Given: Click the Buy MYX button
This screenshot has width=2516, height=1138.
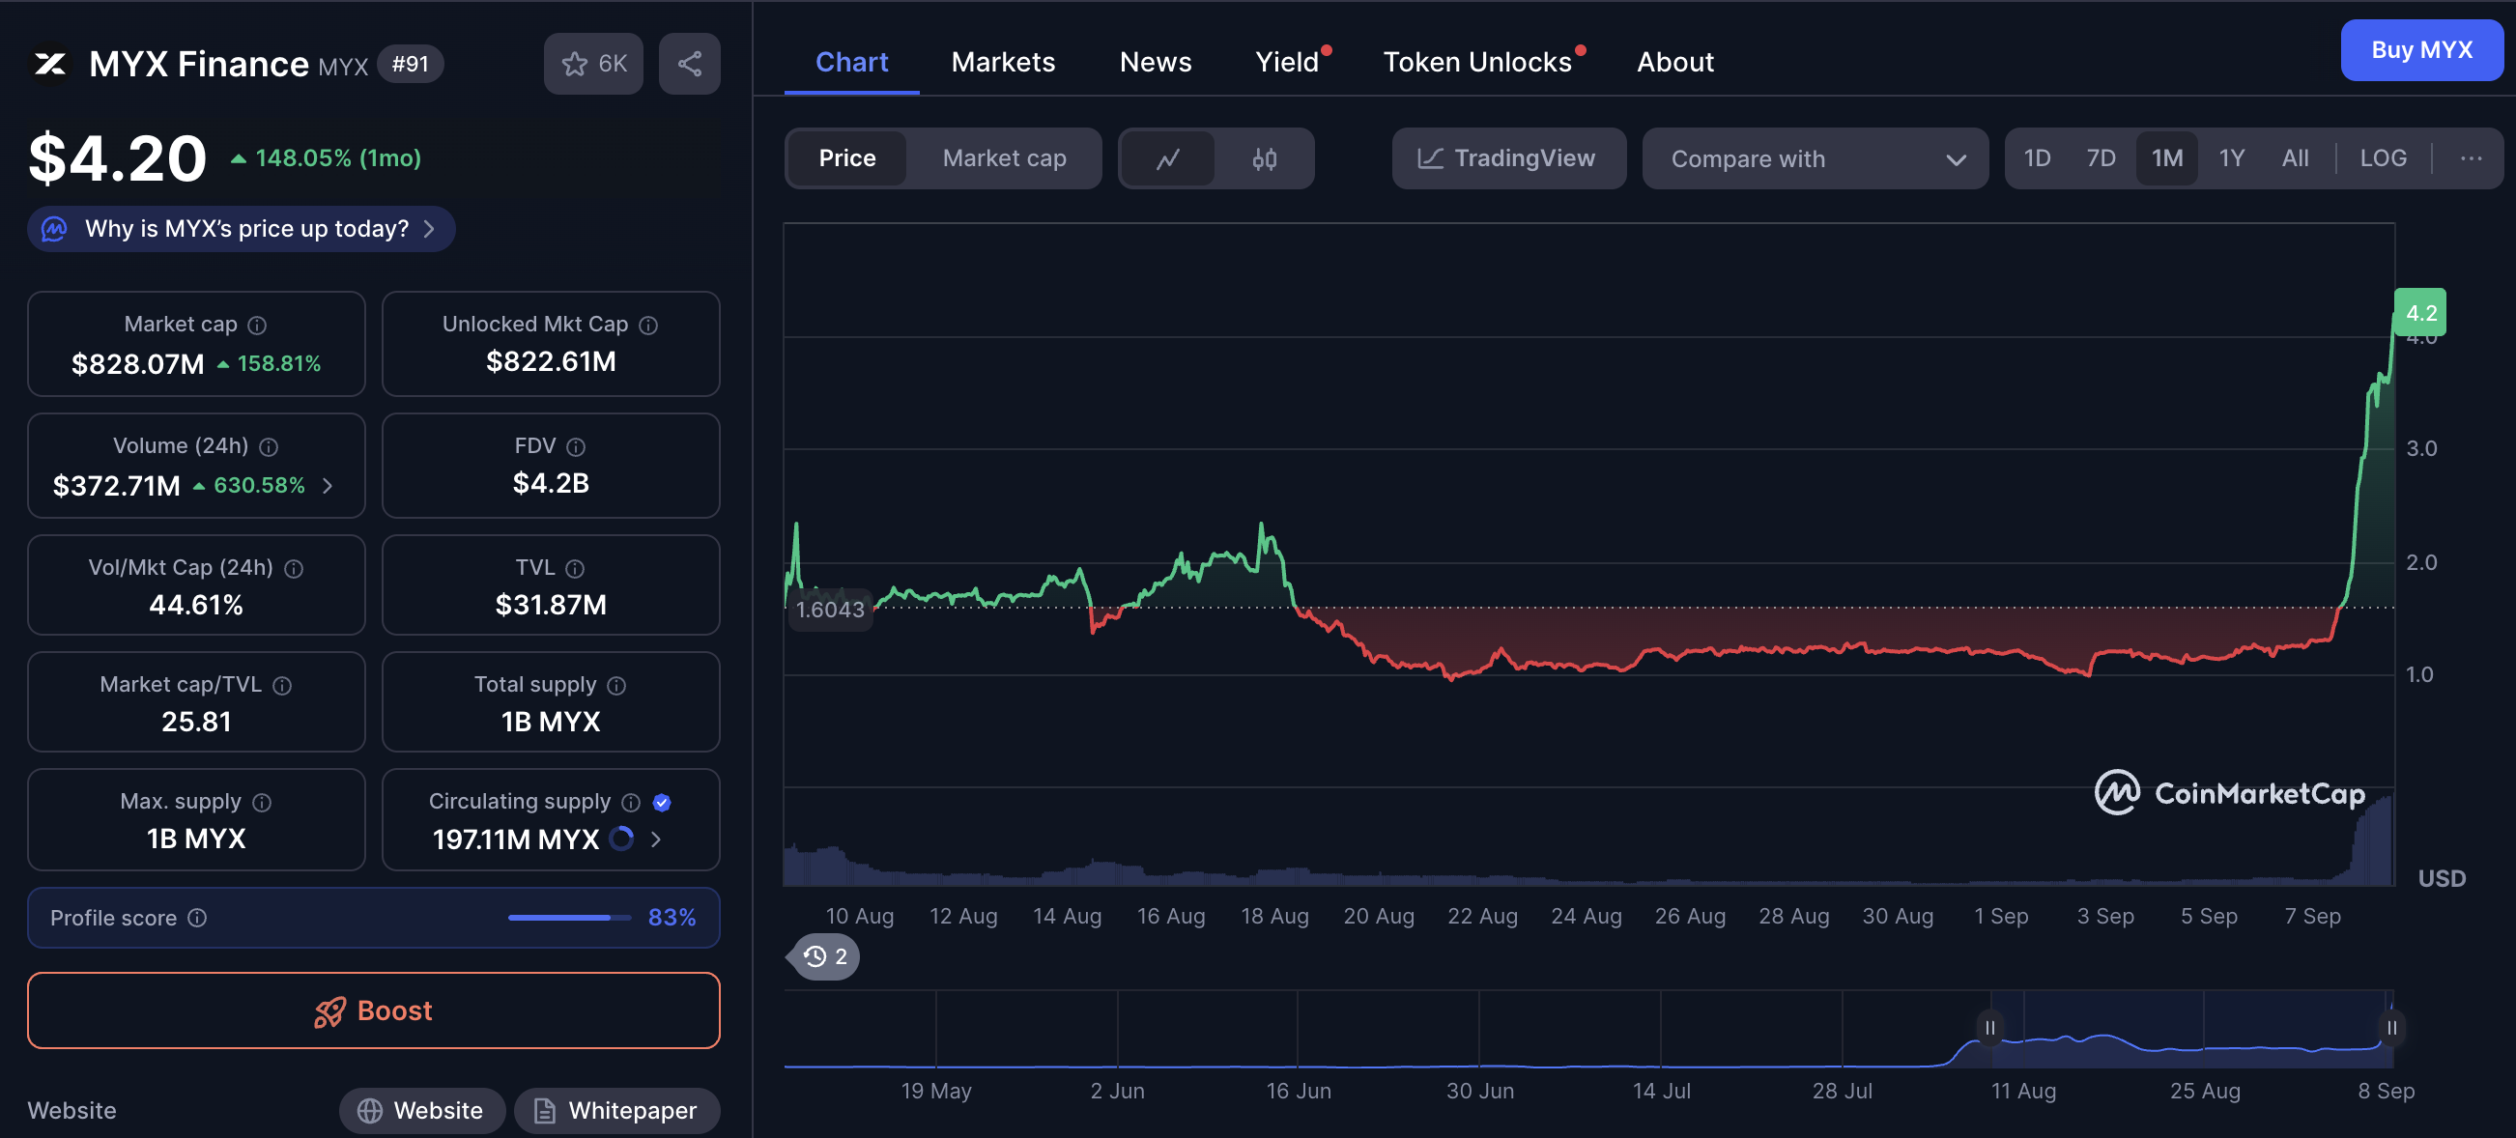Looking at the screenshot, I should tap(2420, 50).
